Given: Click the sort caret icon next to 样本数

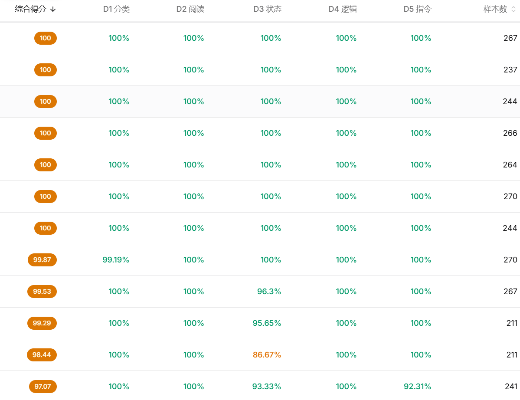Looking at the screenshot, I should 513,9.
